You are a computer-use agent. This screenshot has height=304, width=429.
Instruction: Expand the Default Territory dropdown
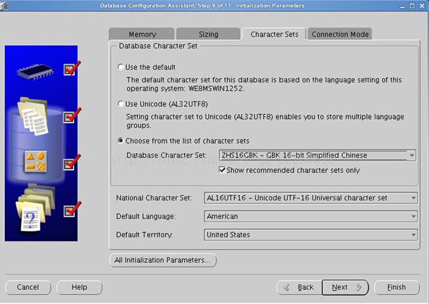pos(310,235)
